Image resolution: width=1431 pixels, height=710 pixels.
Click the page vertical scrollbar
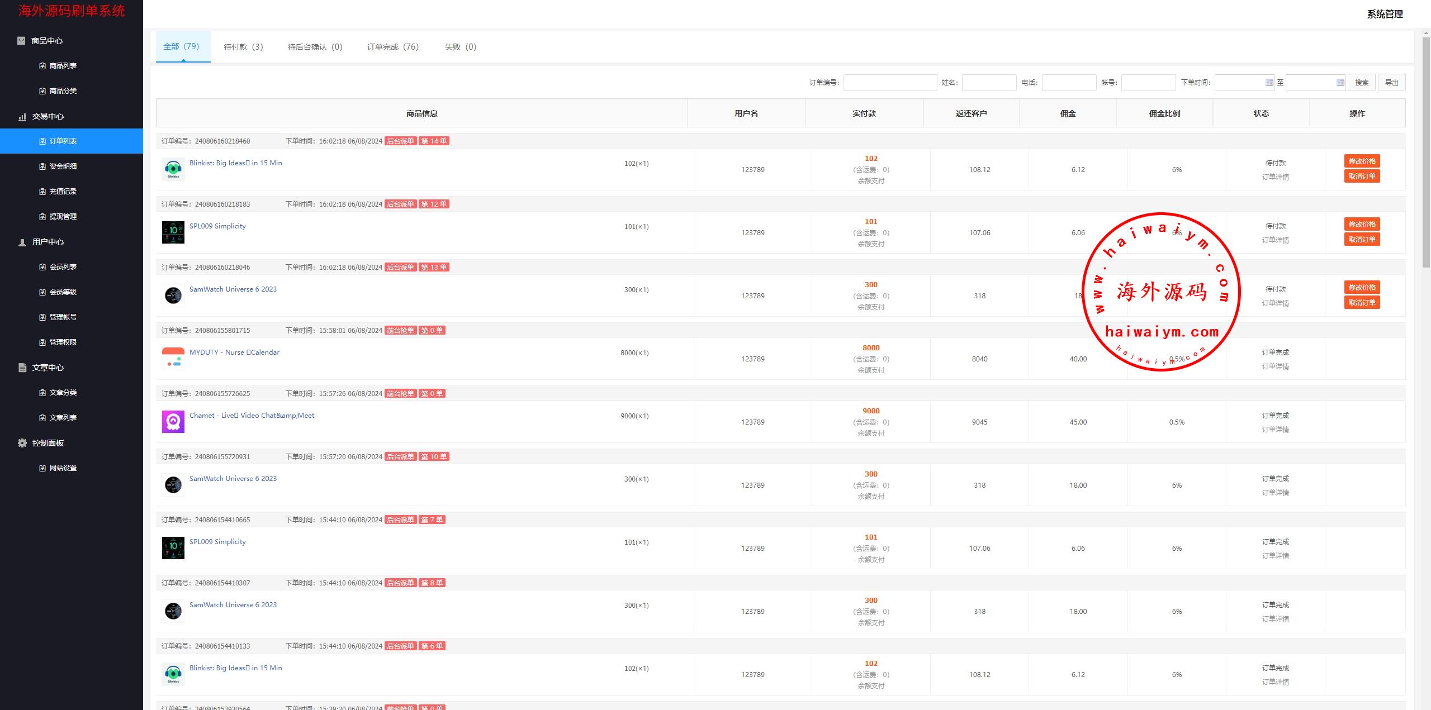point(1425,151)
